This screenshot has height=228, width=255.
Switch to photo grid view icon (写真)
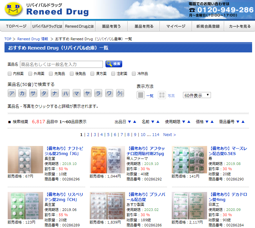162,95
